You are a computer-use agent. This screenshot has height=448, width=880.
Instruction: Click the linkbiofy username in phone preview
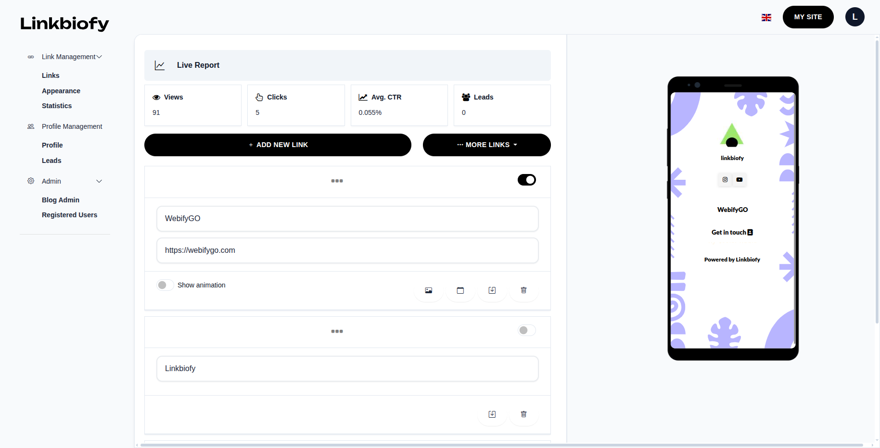(x=732, y=158)
